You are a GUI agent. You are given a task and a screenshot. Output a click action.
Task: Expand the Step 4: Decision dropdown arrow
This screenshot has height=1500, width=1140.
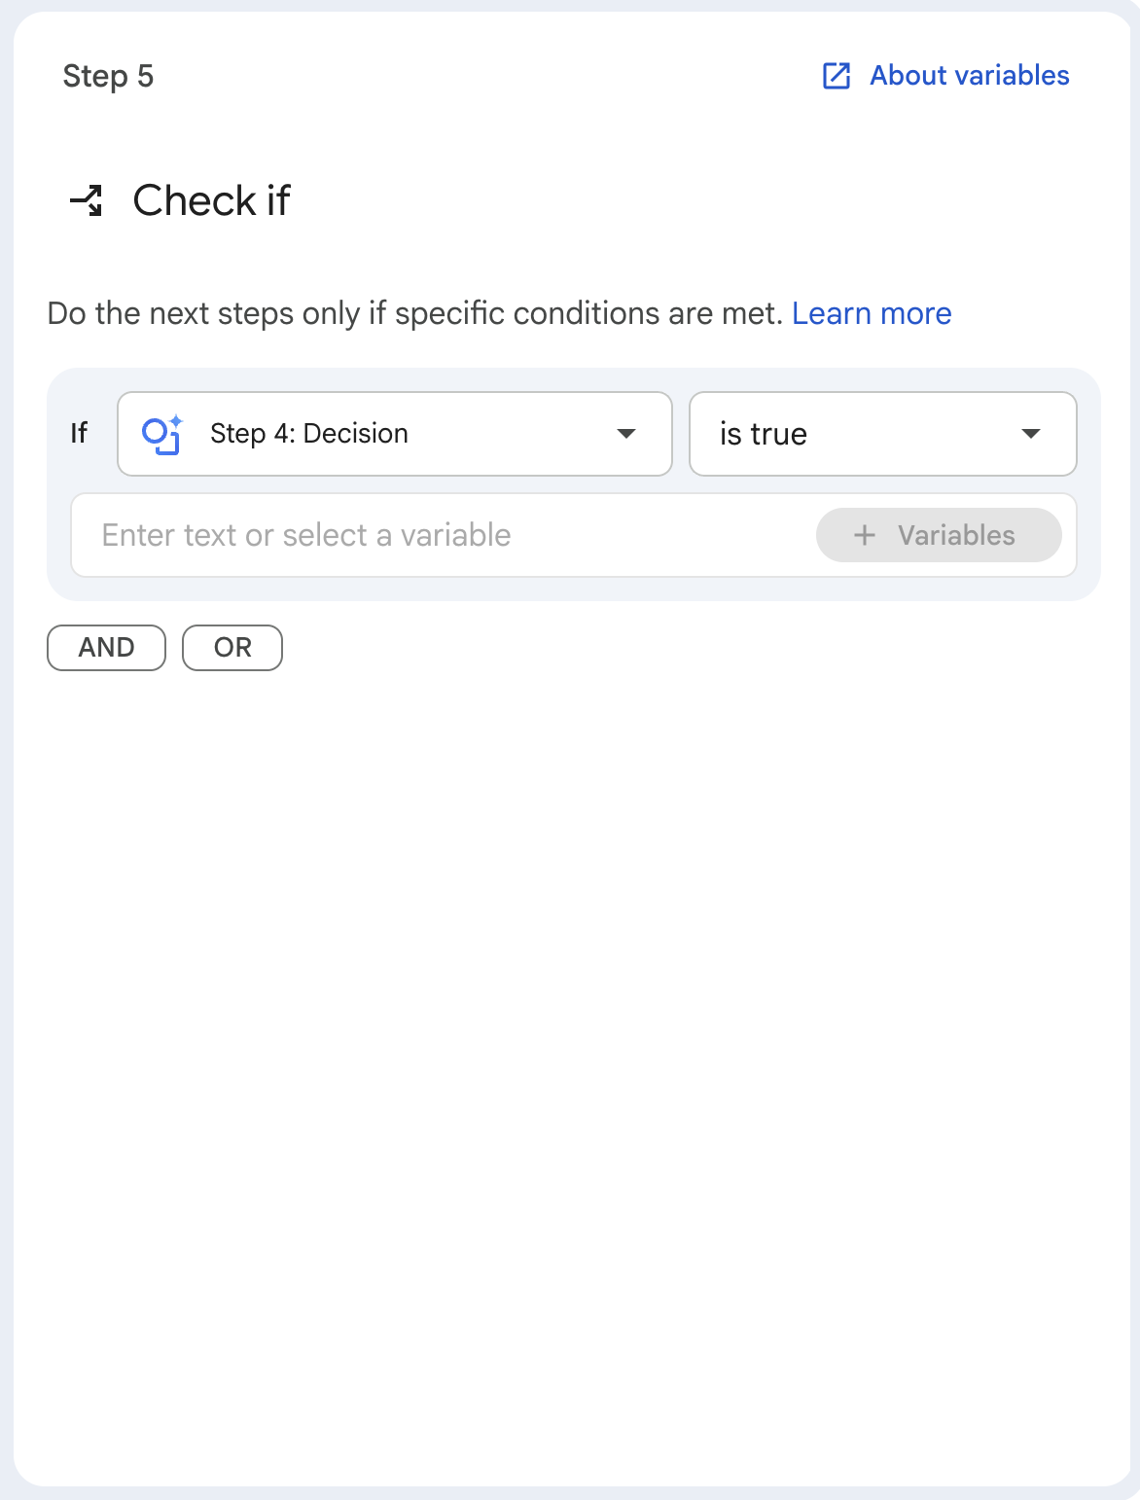point(627,434)
